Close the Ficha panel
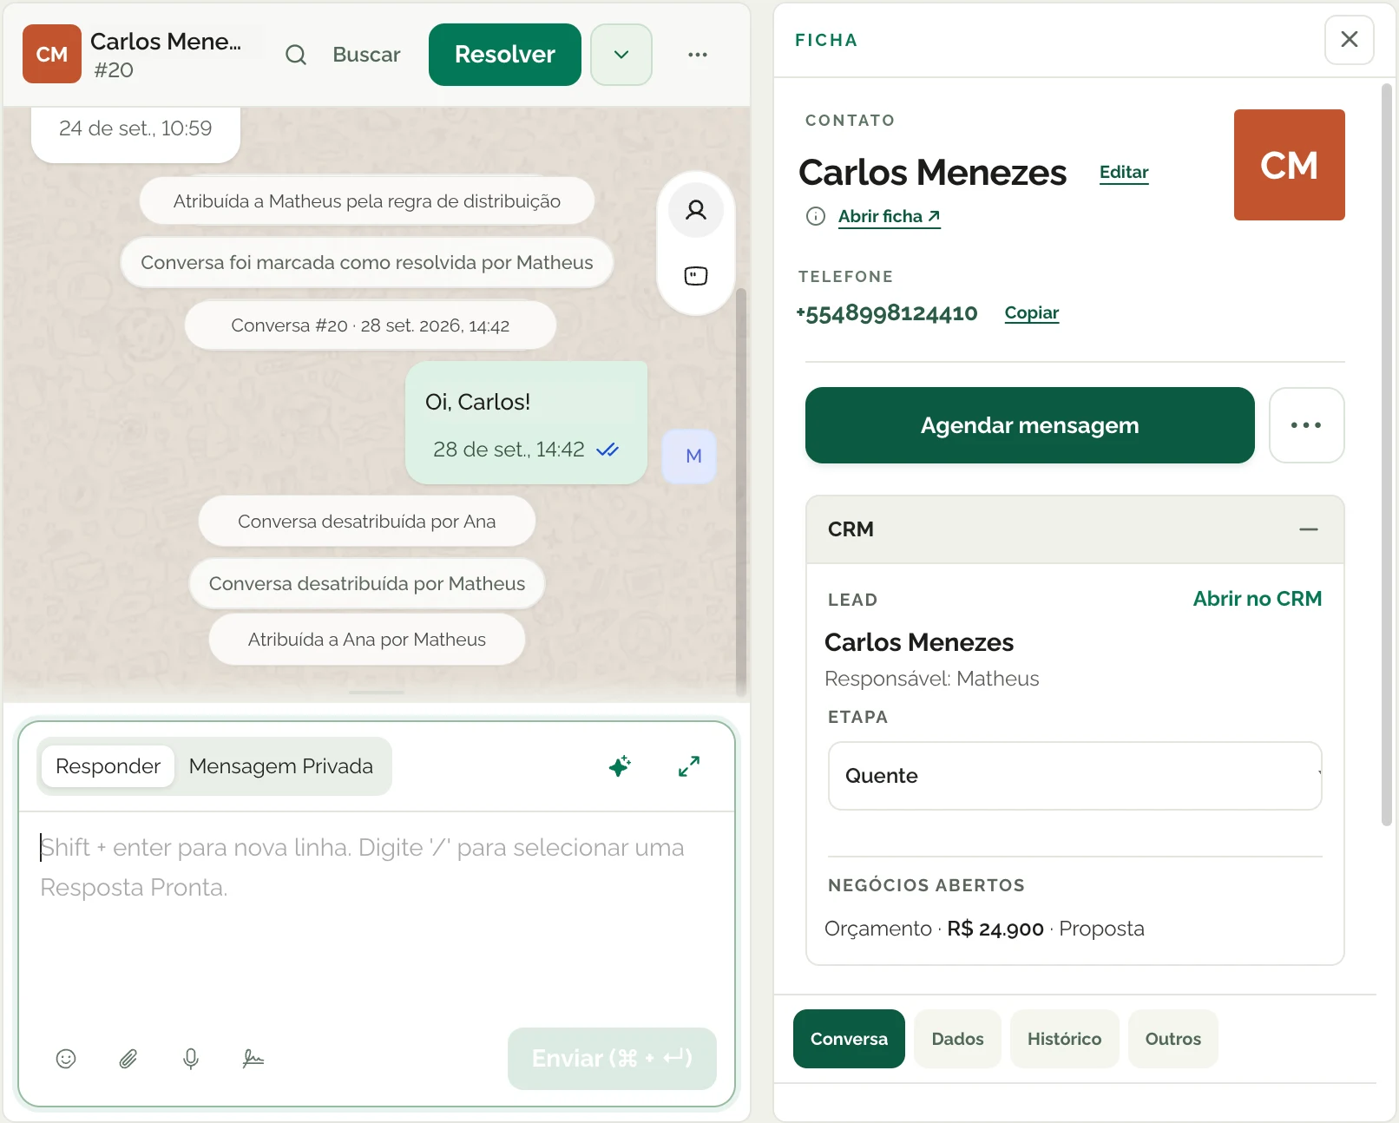The height and width of the screenshot is (1123, 1399). (1350, 39)
